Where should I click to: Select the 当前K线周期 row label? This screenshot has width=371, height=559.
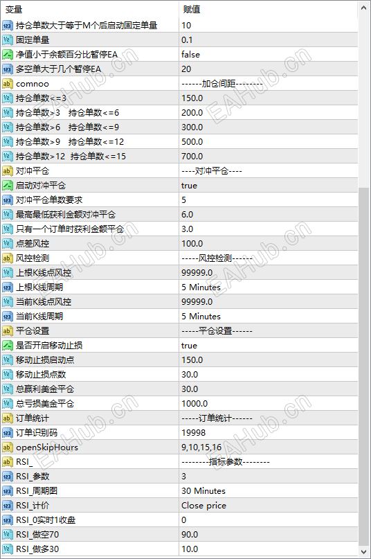pos(39,317)
